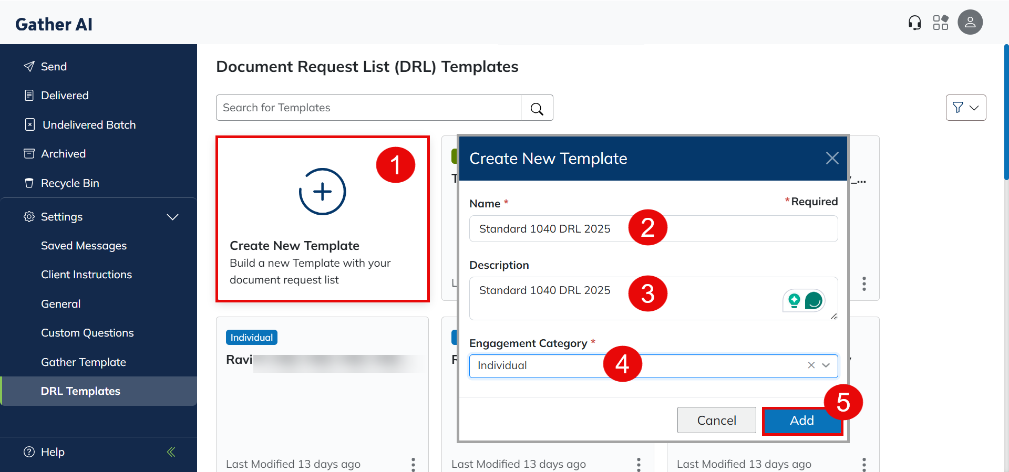Expand the Engagement Category dropdown arrow

pyautogui.click(x=826, y=365)
